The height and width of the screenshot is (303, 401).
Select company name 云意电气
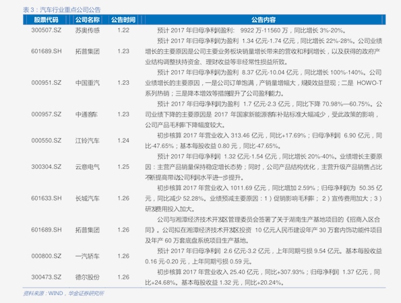pyautogui.click(x=87, y=167)
